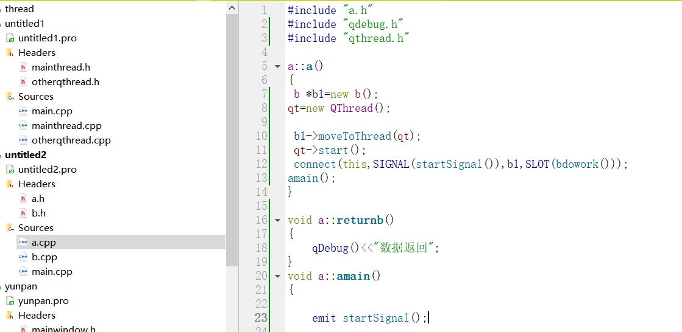Open otherqthread.cpp source file

pyautogui.click(x=71, y=140)
